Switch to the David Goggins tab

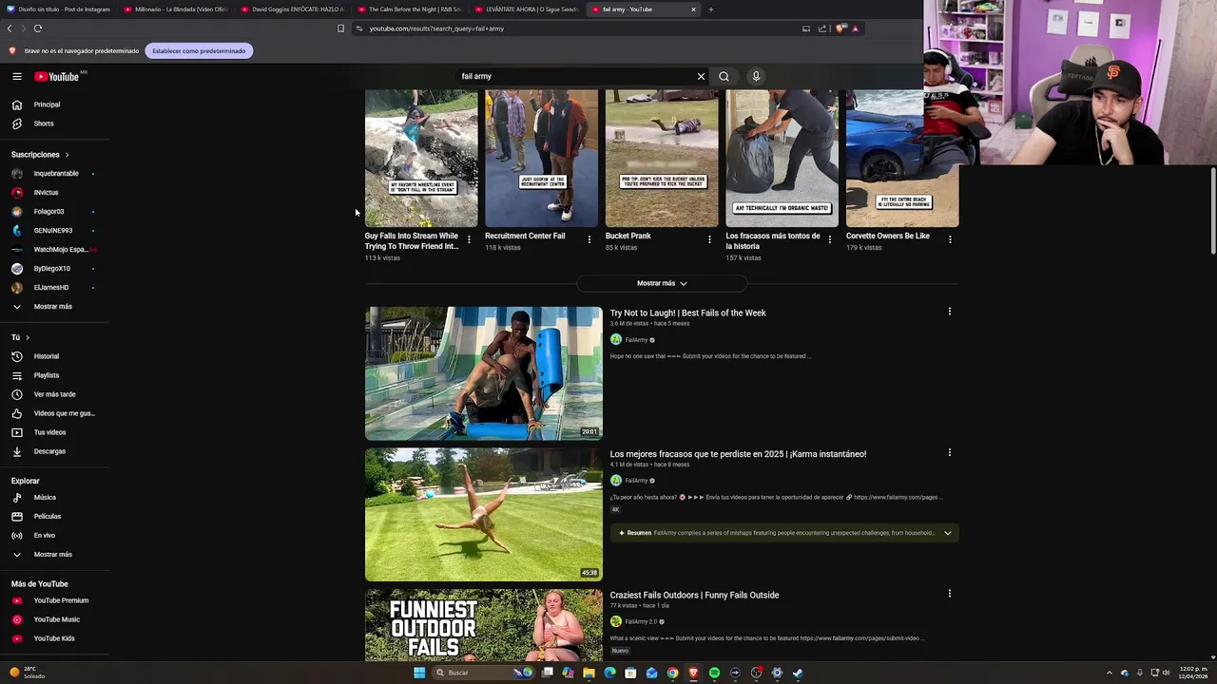292,9
